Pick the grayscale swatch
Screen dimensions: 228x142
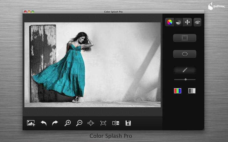(x=192, y=91)
